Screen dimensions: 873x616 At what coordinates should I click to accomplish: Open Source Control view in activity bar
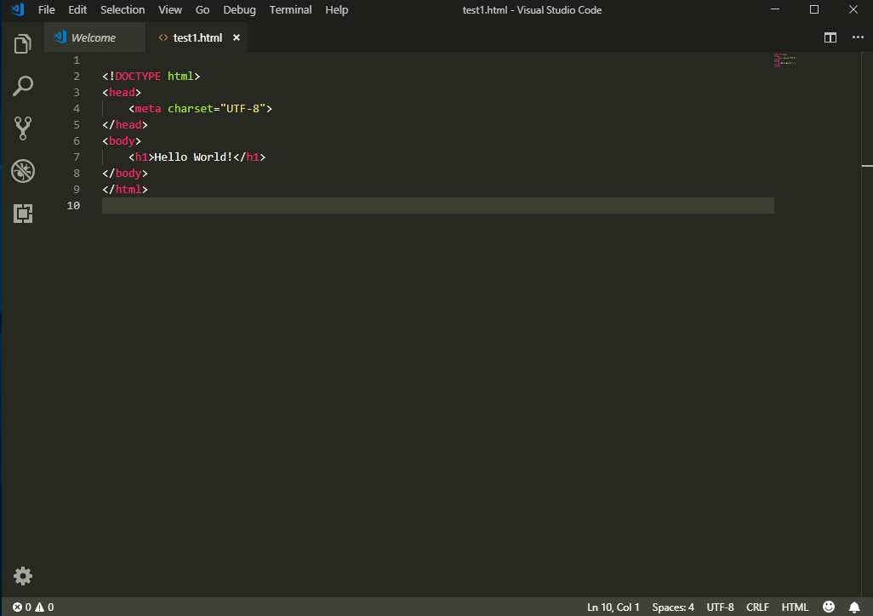23,128
